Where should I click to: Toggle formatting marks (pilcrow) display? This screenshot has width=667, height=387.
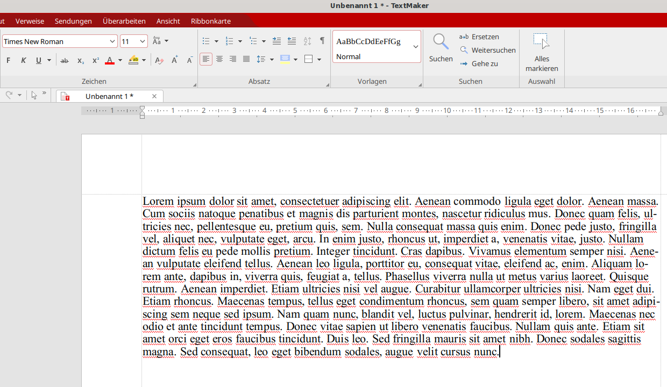(322, 41)
